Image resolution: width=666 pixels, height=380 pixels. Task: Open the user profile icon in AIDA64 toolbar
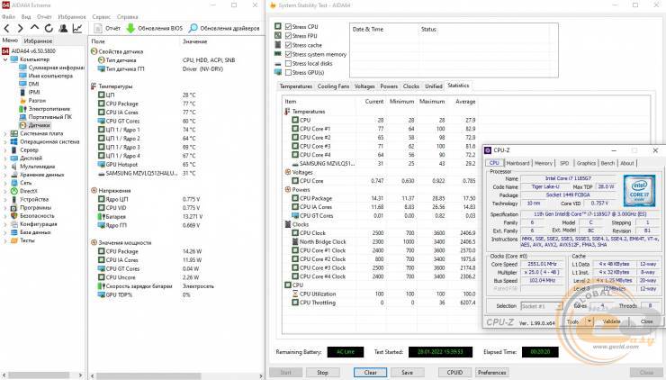point(63,29)
